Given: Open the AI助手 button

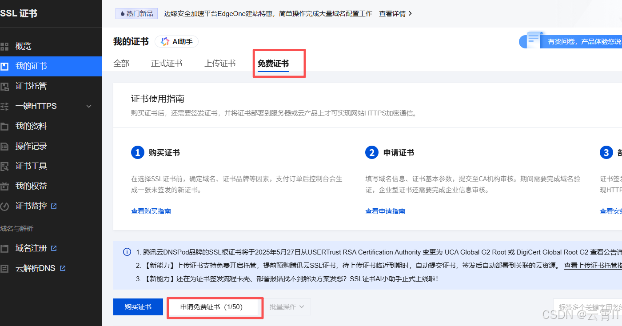Looking at the screenshot, I should 177,41.
